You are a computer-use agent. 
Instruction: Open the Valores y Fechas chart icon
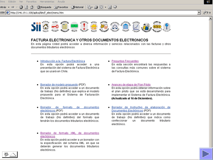click(136, 27)
